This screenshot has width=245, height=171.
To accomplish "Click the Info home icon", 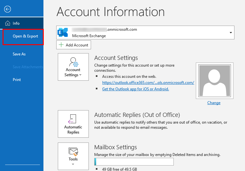I will 7,23.
